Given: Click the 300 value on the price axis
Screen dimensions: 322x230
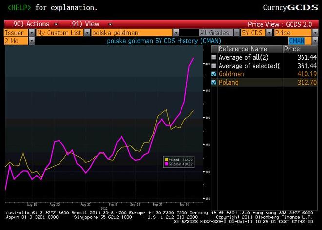Looking at the screenshot, I should 208,118.
